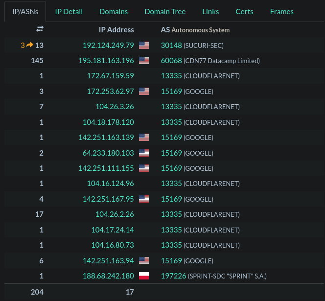Go to the Frames tab

coord(281,11)
